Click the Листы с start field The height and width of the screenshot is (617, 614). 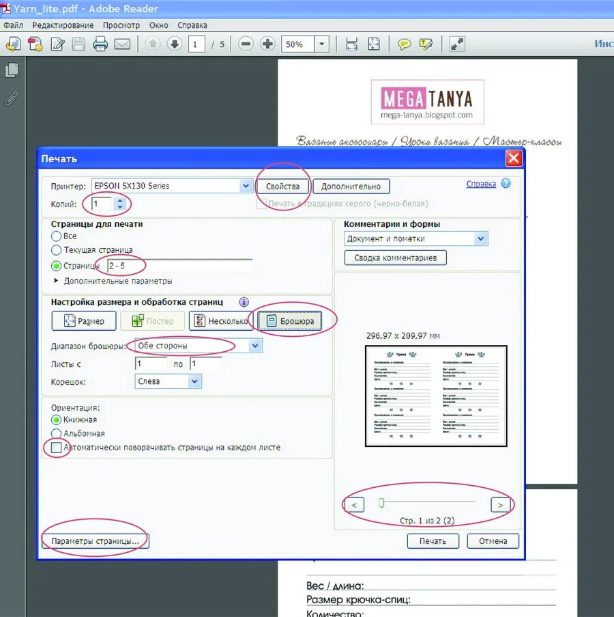(x=151, y=364)
